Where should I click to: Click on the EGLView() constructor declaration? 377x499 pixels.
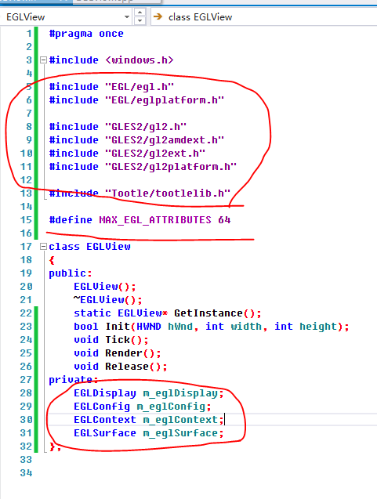pyautogui.click(x=105, y=287)
